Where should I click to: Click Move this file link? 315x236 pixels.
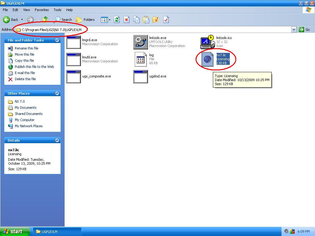(x=25, y=54)
